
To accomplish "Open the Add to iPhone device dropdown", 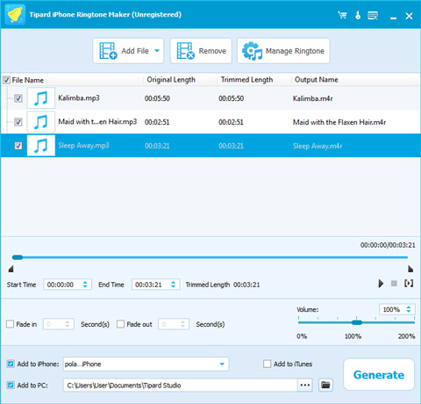I will [x=222, y=364].
